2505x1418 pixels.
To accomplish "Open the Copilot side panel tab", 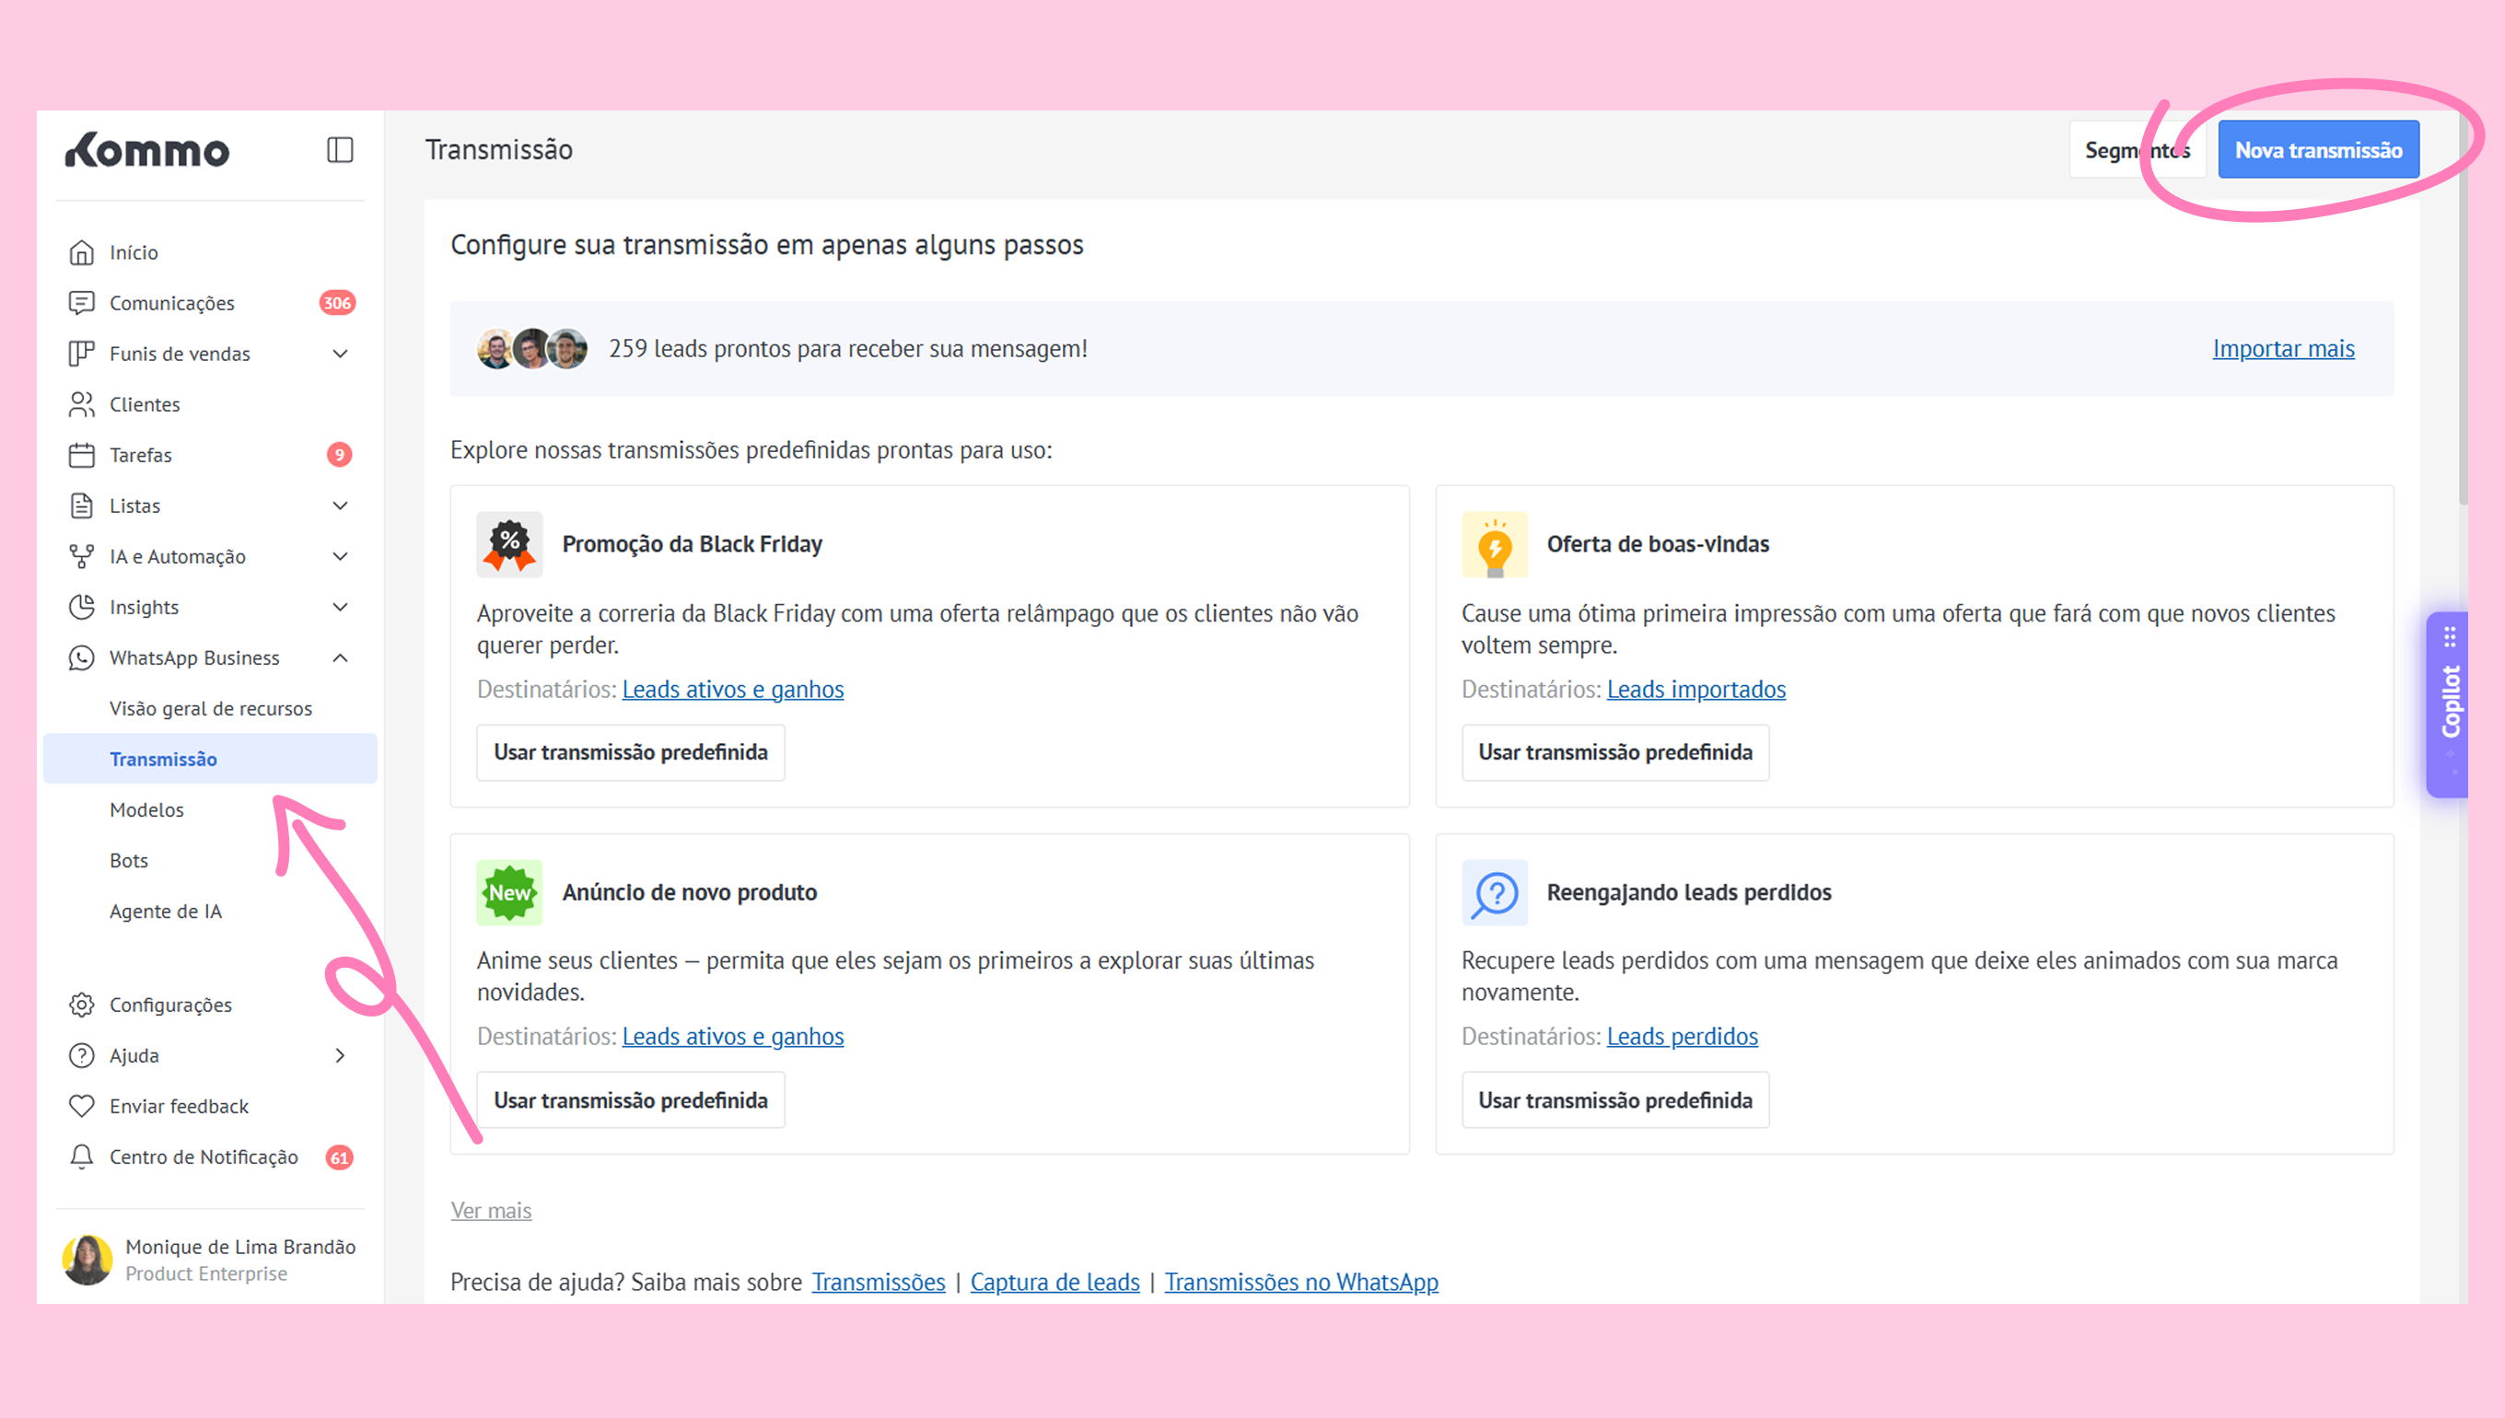I will click(x=2449, y=703).
